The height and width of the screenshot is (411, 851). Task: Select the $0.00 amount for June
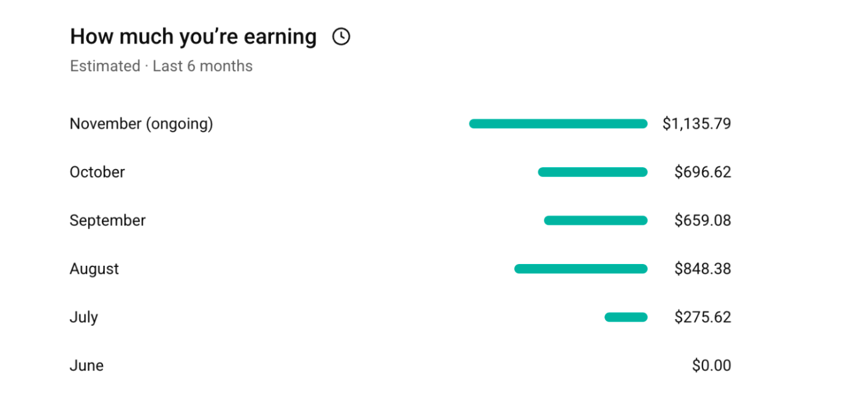(711, 366)
